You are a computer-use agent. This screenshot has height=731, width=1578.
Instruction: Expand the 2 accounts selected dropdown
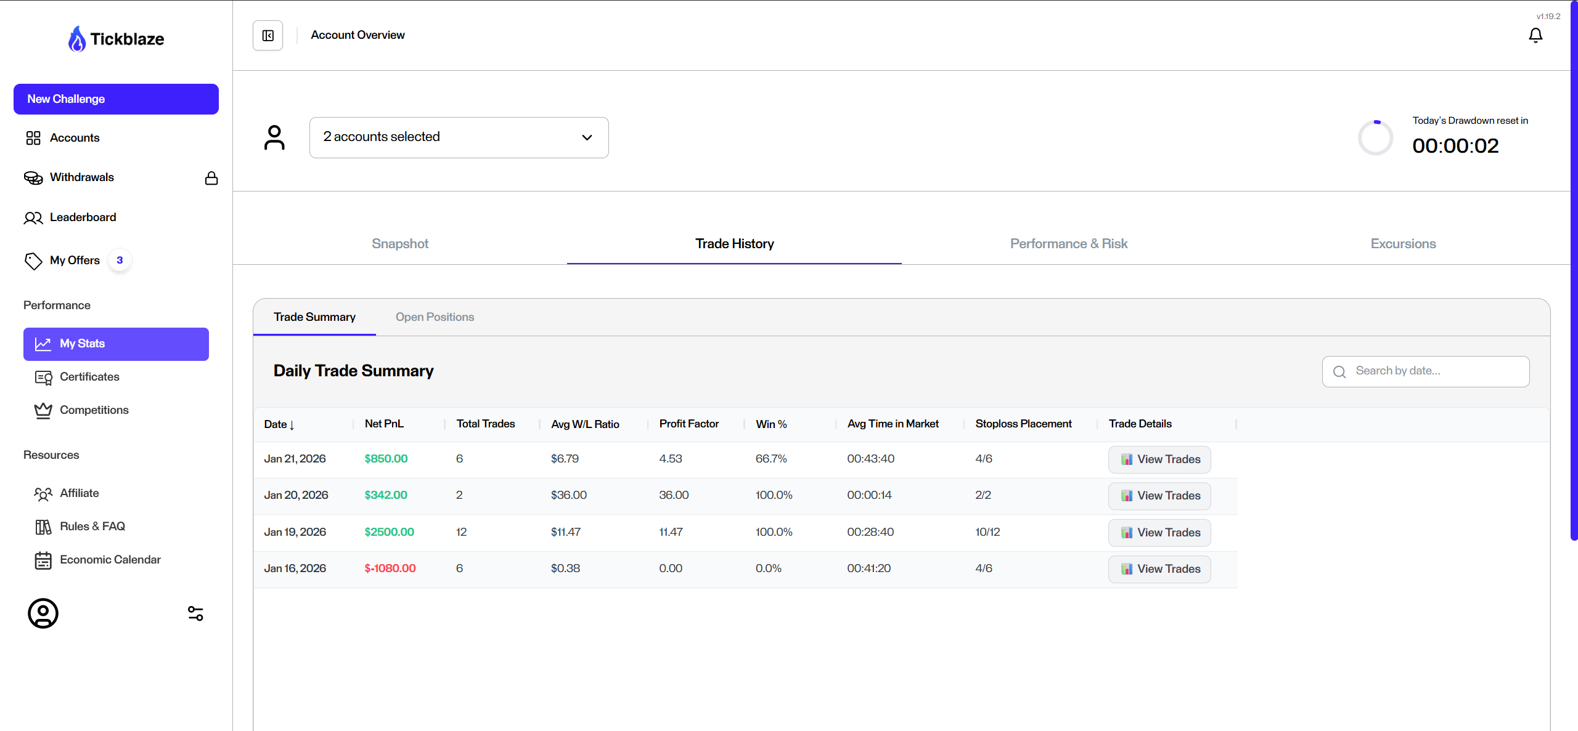[x=459, y=137]
